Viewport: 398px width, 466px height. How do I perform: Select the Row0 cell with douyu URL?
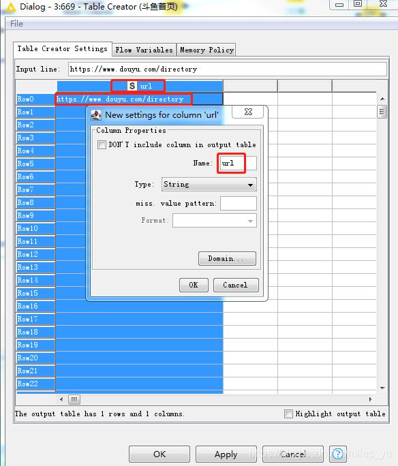[x=139, y=99]
